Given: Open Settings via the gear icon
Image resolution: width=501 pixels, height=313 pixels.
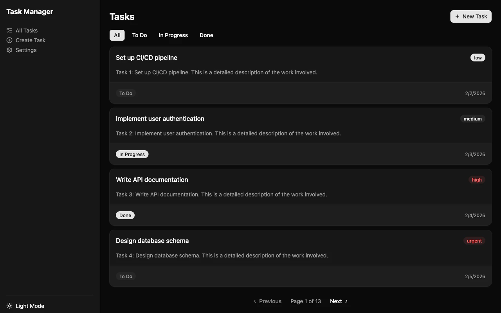Looking at the screenshot, I should pos(9,50).
